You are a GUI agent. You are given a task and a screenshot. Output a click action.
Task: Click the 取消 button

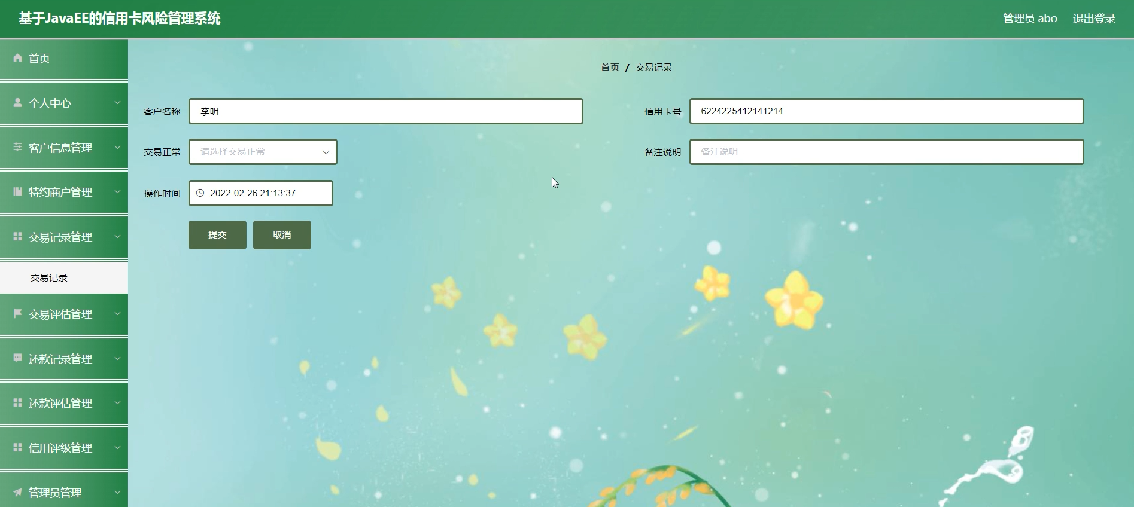[282, 235]
